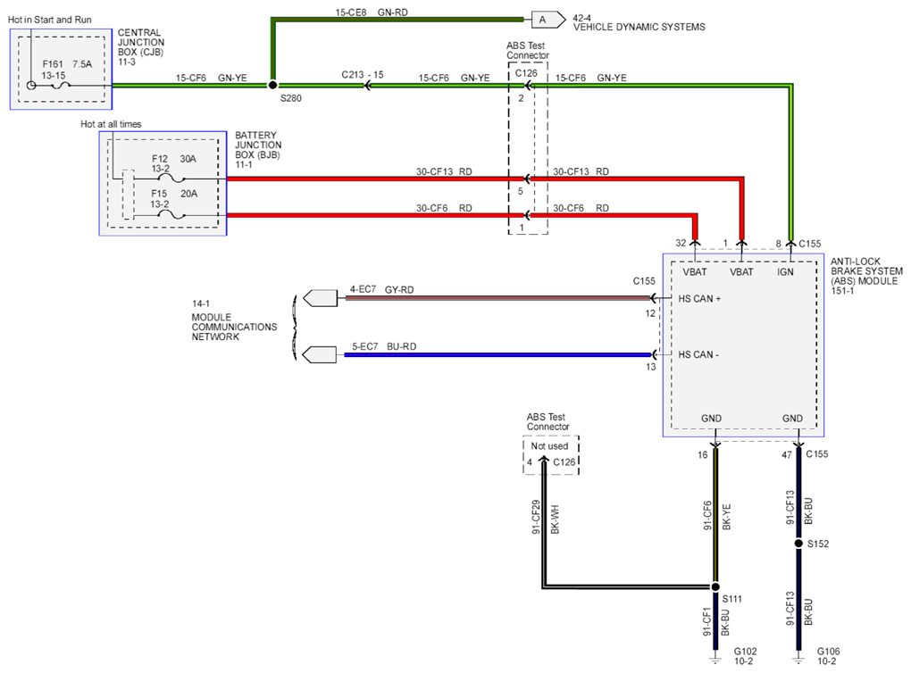Select the 'Hot at all times' label
The height and width of the screenshot is (673, 911).
111,124
